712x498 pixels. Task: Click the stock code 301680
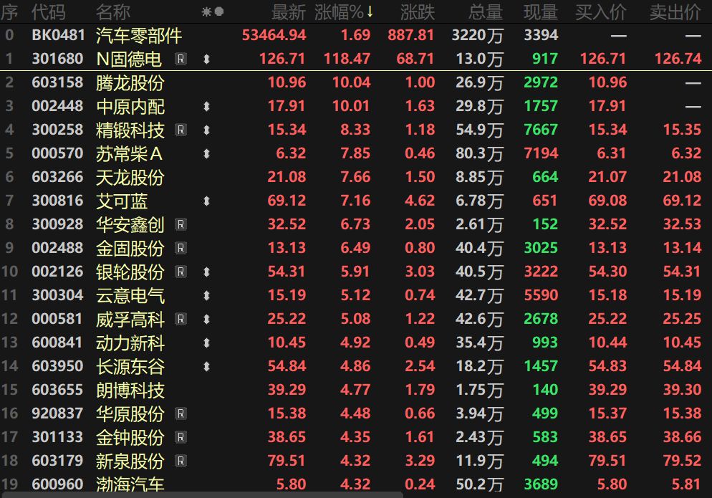point(58,59)
